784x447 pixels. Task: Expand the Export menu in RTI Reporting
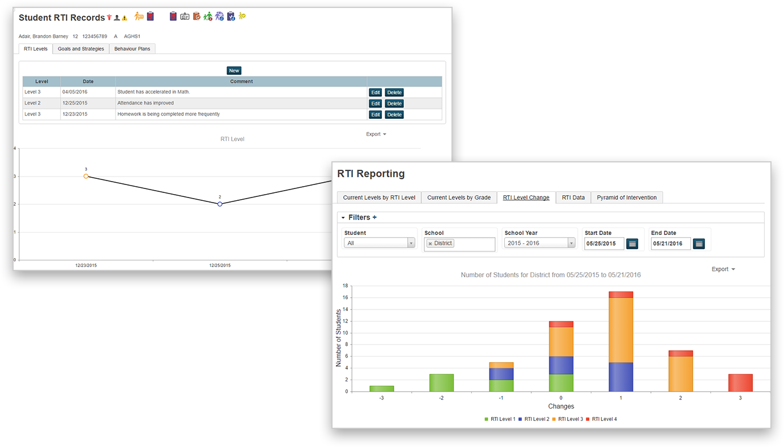click(x=723, y=269)
